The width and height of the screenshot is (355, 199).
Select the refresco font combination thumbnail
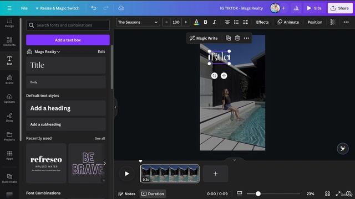(46, 163)
